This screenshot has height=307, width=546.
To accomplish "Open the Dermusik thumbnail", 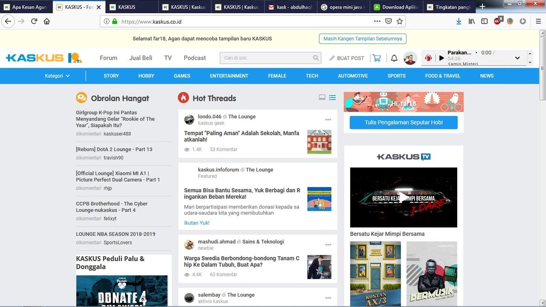I will (x=432, y=274).
